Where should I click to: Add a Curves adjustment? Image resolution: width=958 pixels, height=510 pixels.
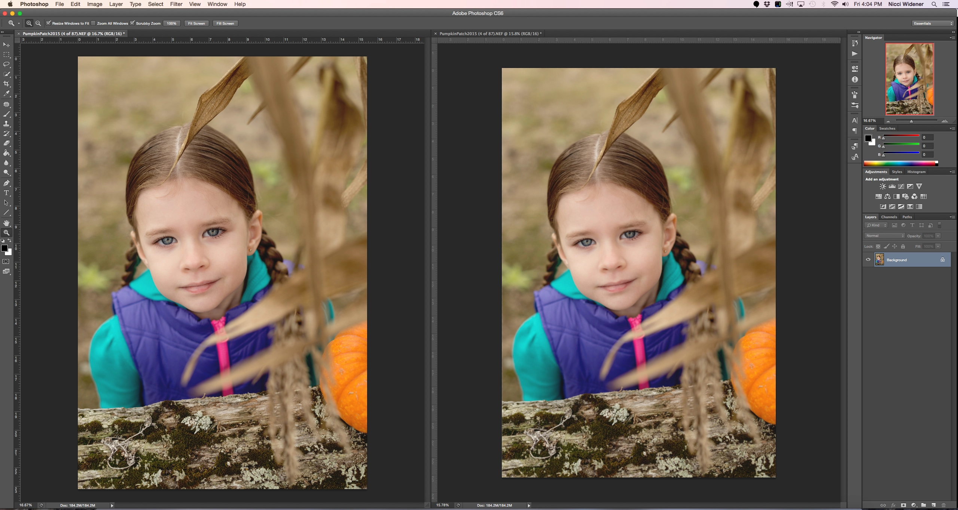(901, 186)
